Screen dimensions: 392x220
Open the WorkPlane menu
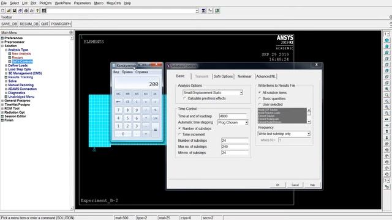tap(62, 3)
